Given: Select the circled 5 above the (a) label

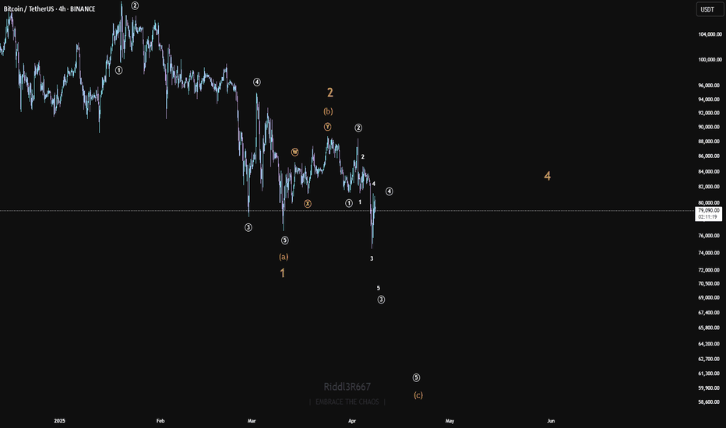Looking at the screenshot, I should pyautogui.click(x=285, y=240).
